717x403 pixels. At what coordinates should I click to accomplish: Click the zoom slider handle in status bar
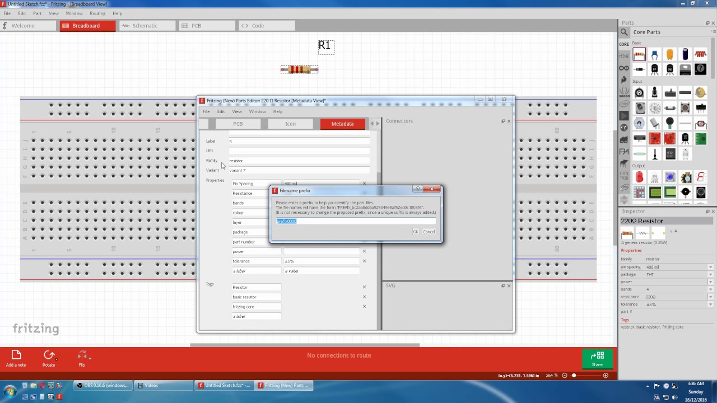point(574,376)
